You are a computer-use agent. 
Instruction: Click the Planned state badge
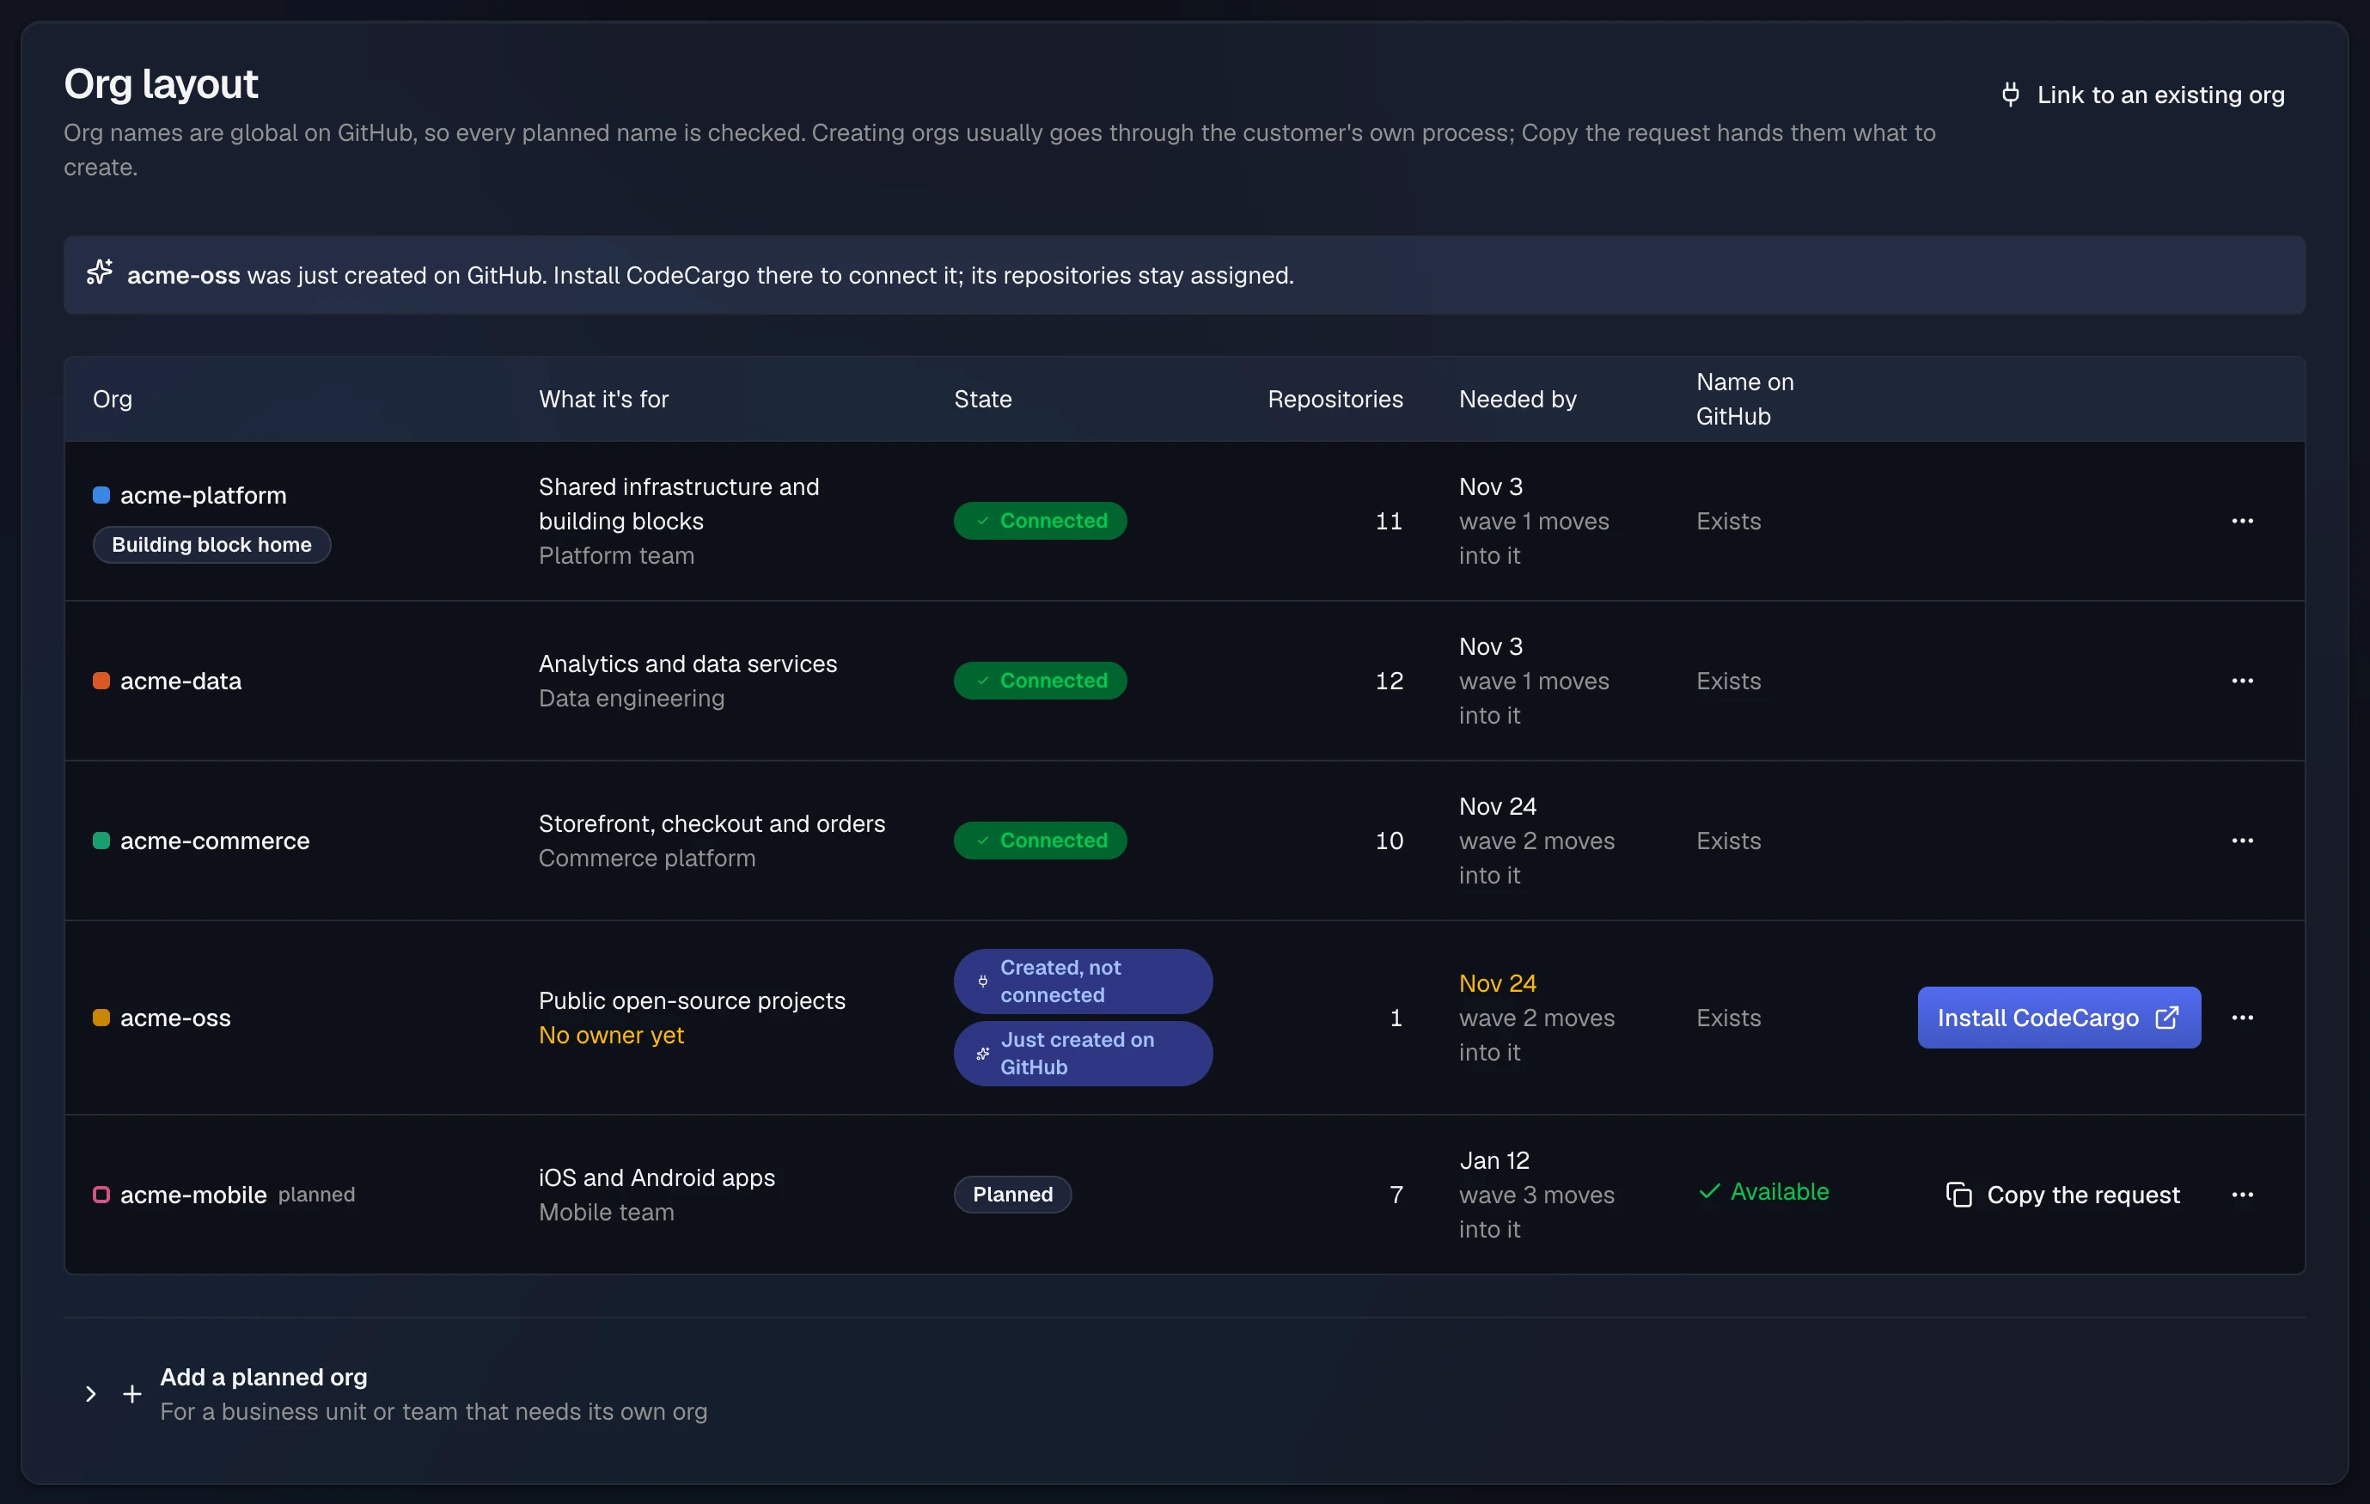pos(1013,1195)
